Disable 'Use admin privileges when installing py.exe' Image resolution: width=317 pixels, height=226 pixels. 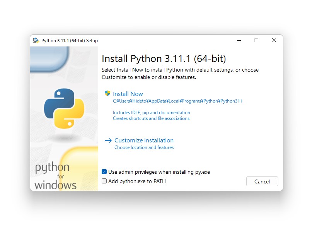(x=104, y=172)
